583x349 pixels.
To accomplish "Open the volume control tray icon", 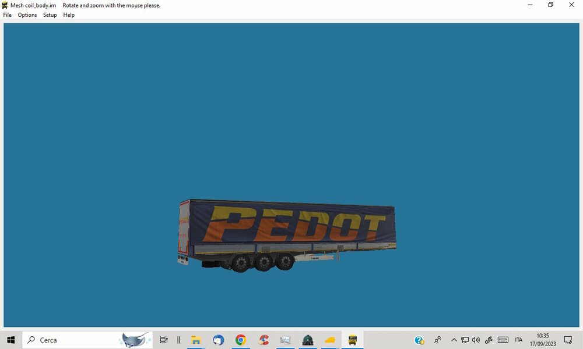I will click(x=476, y=340).
